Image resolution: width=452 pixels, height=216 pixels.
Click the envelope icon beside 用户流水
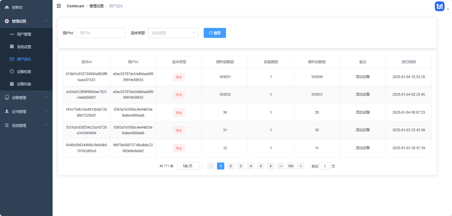[x=12, y=59]
